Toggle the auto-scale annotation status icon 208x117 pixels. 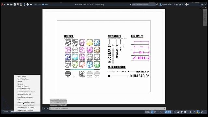(x=182, y=112)
